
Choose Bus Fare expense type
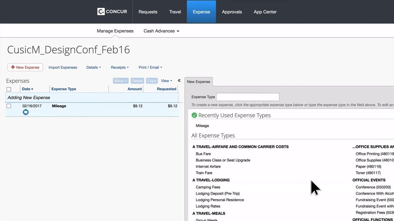click(x=203, y=154)
